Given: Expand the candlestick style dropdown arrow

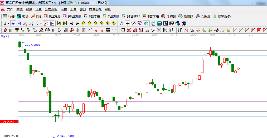Looking at the screenshot, I should click(x=41, y=23).
